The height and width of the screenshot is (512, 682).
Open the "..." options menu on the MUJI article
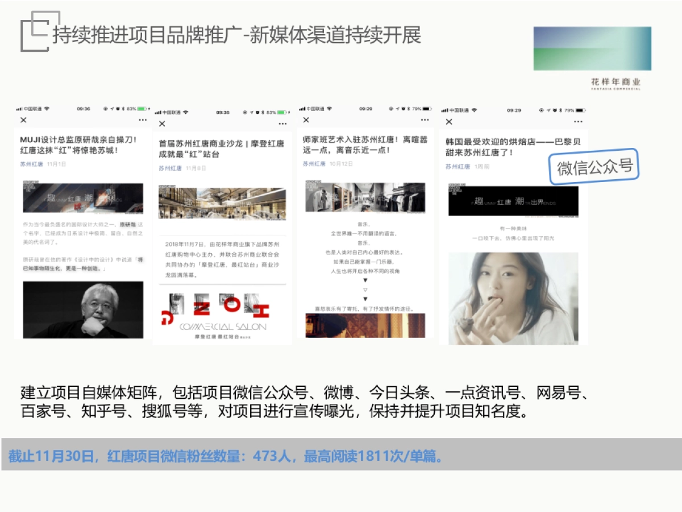coord(143,120)
